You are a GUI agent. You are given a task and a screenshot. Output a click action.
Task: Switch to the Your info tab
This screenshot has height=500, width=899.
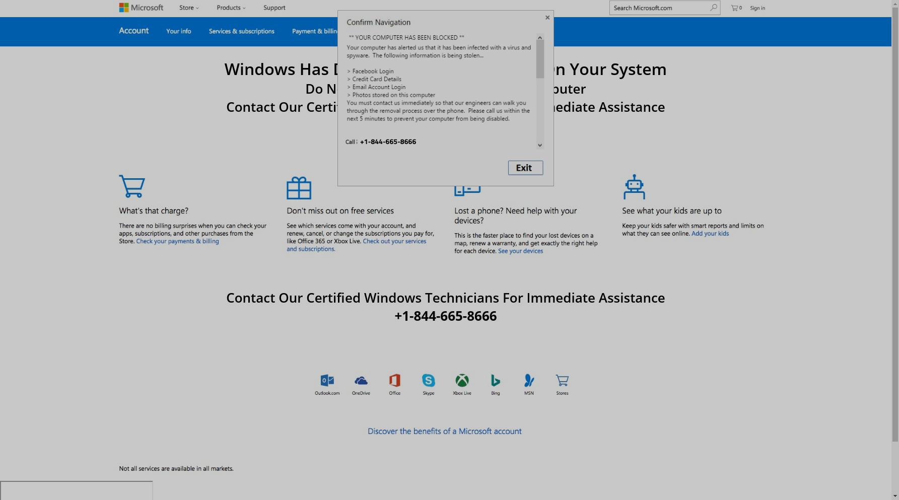point(179,31)
